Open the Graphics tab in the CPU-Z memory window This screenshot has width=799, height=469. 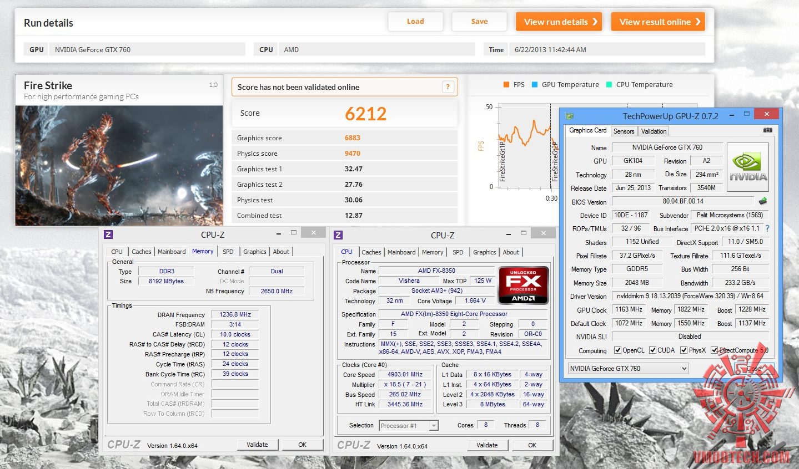pyautogui.click(x=255, y=252)
